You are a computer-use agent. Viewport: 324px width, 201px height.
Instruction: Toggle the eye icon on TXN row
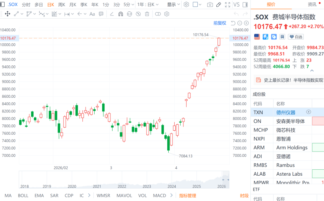point(309,112)
